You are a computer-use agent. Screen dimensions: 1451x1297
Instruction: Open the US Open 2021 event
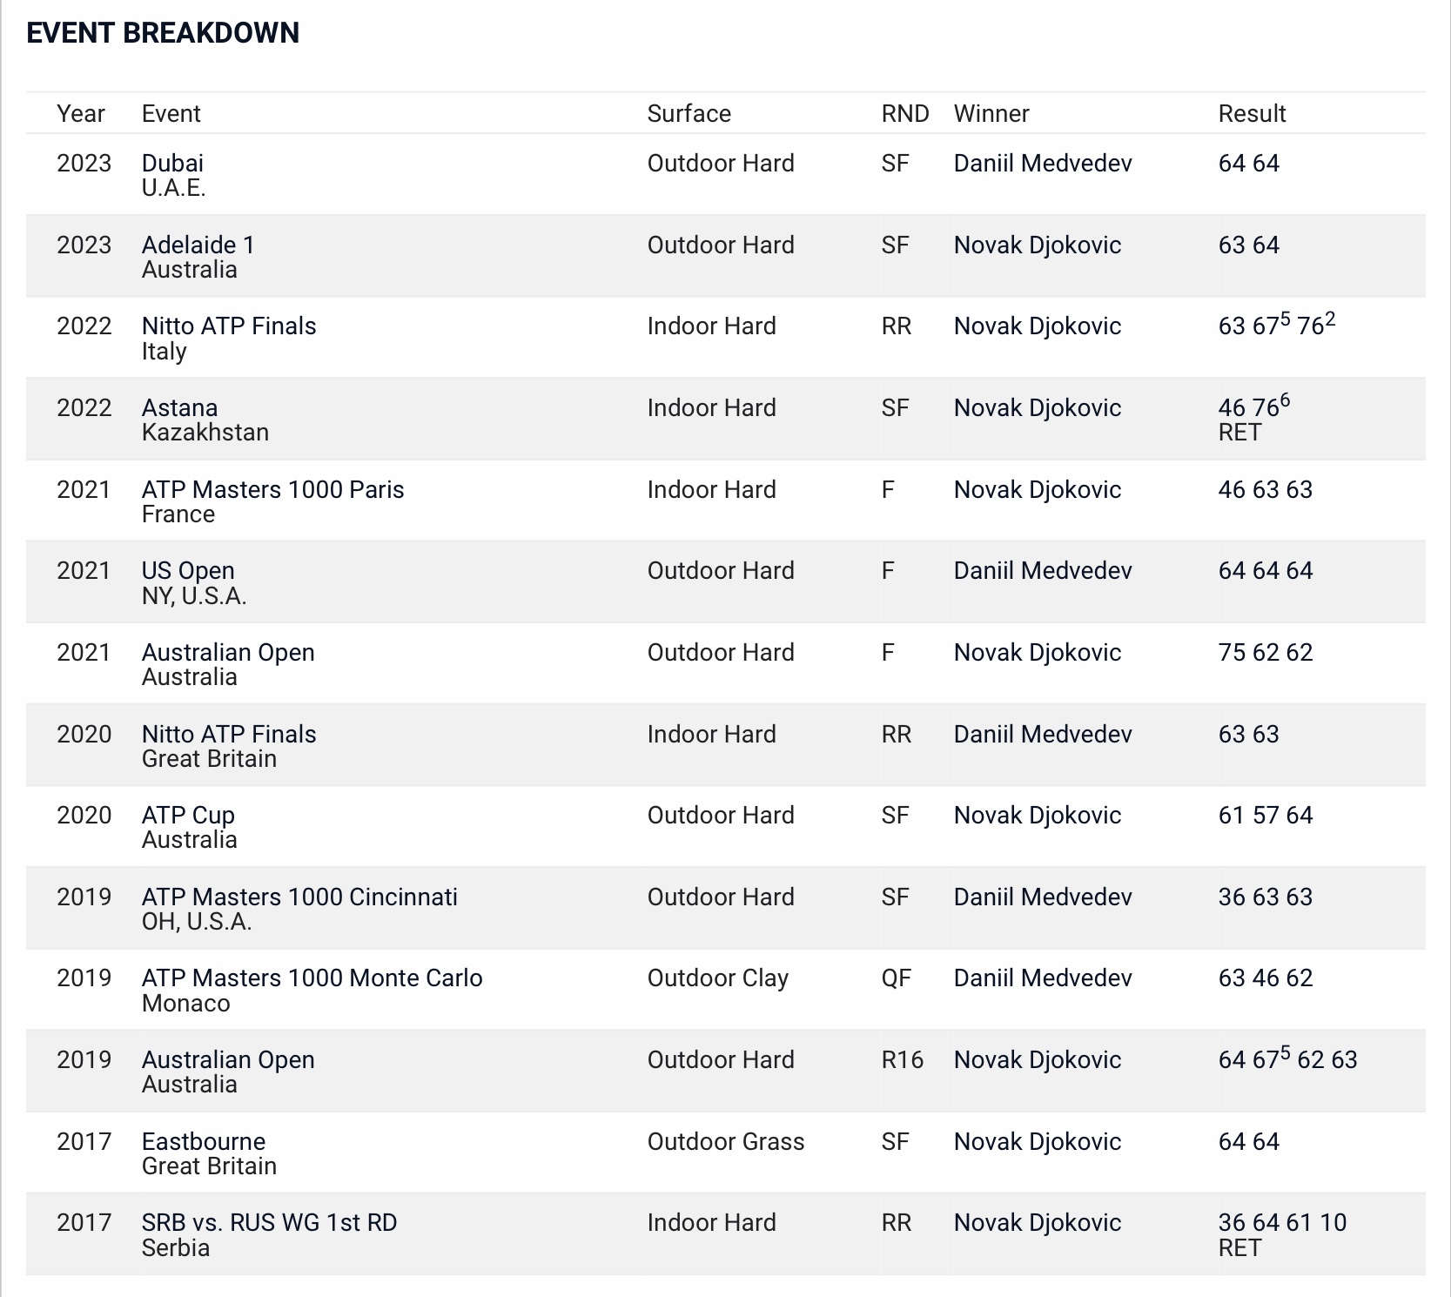[188, 571]
